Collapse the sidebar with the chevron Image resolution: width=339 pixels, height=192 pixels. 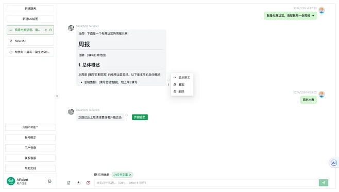coord(57,96)
